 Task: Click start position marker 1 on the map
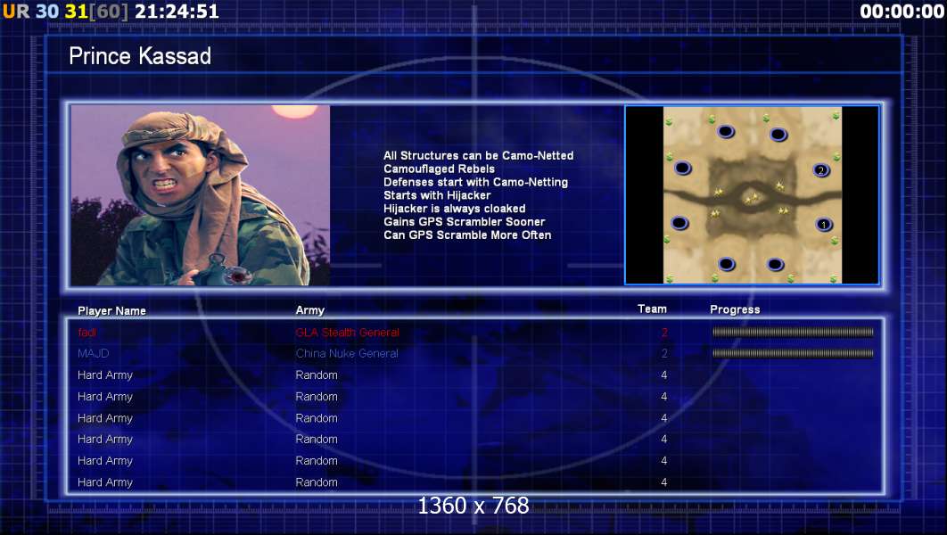pyautogui.click(x=824, y=225)
